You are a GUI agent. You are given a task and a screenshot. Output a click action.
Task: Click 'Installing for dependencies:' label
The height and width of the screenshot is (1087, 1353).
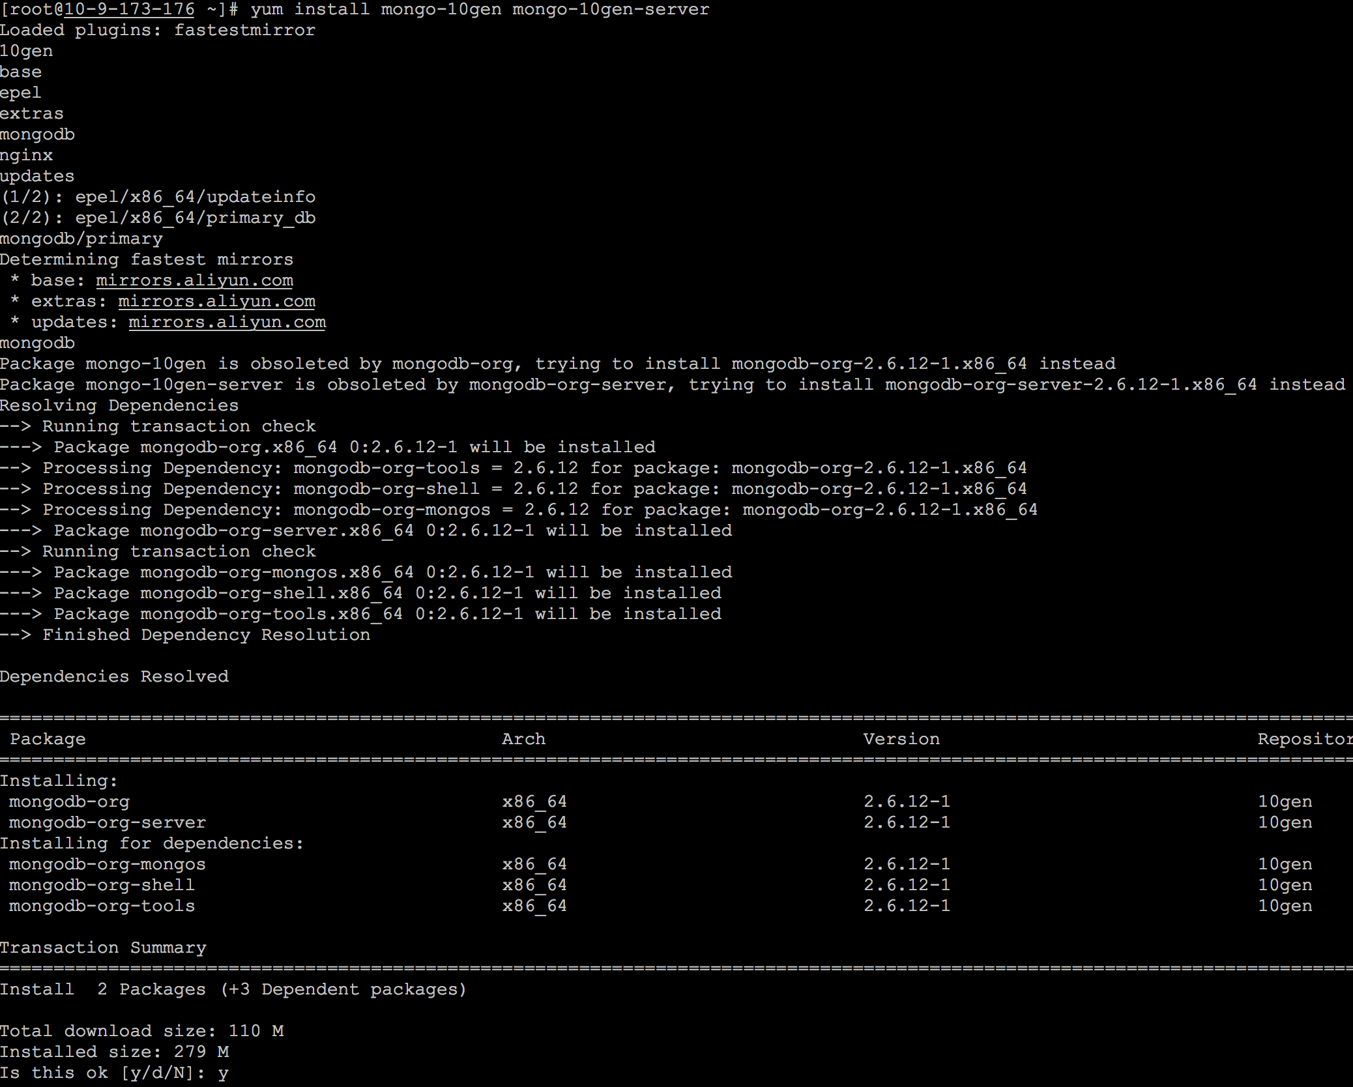152,843
